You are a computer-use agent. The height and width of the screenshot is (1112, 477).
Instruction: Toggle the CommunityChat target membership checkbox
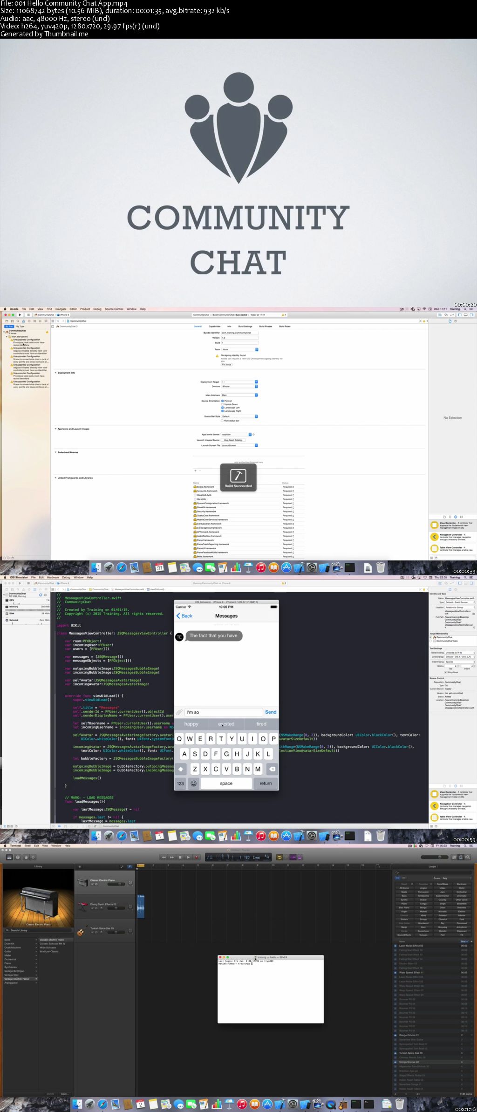tap(431, 637)
